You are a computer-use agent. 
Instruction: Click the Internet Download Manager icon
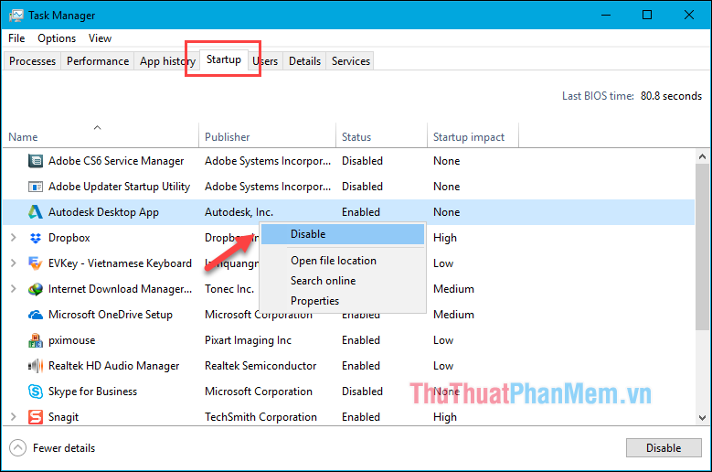(x=36, y=289)
